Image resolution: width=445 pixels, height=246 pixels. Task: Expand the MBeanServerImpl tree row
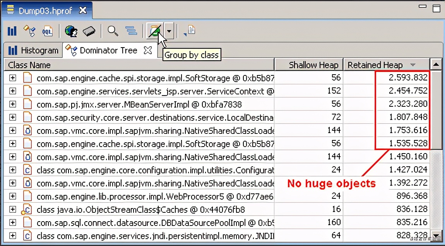click(x=13, y=104)
